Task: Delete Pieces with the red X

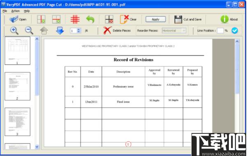Action: click(x=117, y=30)
